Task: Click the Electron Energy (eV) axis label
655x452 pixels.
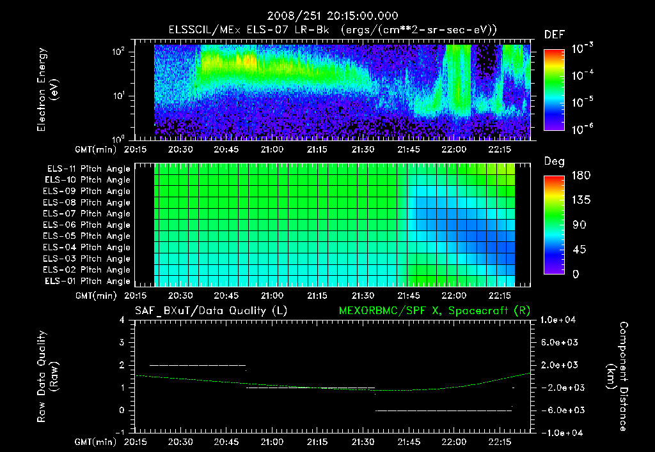Action: [47, 89]
